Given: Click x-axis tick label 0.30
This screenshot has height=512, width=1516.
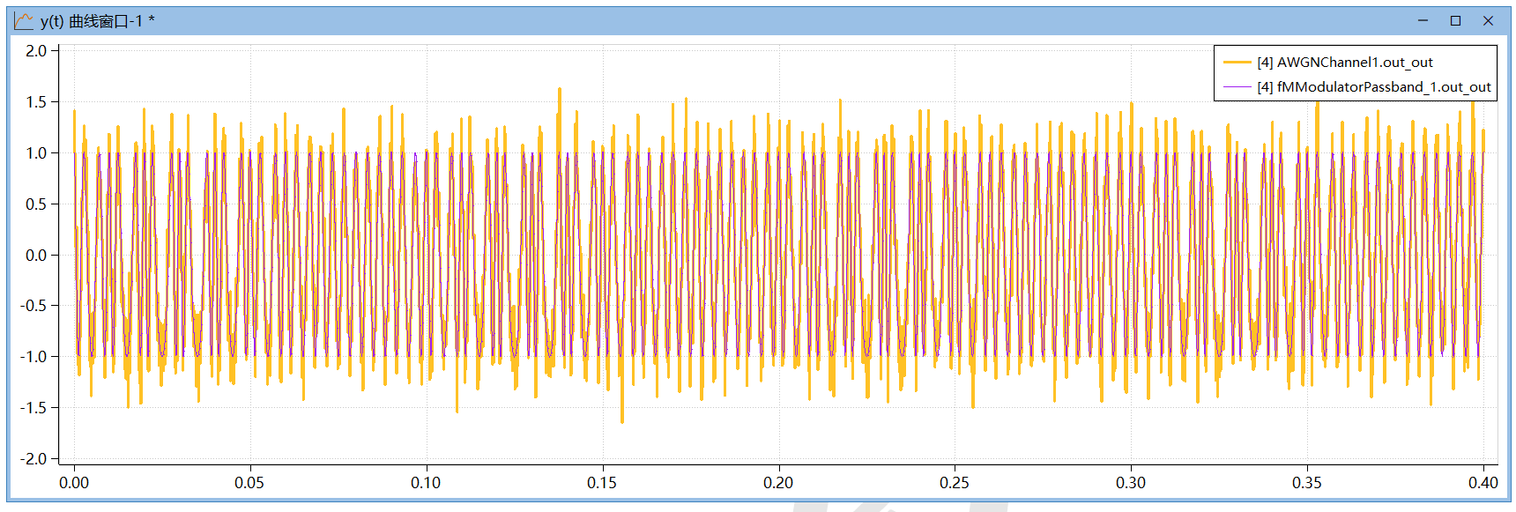Looking at the screenshot, I should pyautogui.click(x=1131, y=483).
